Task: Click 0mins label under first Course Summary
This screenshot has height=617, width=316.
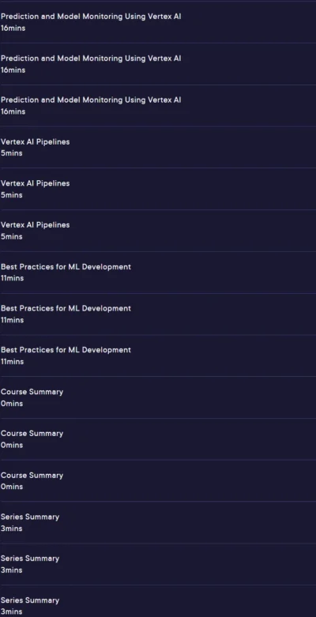Action: coord(12,404)
